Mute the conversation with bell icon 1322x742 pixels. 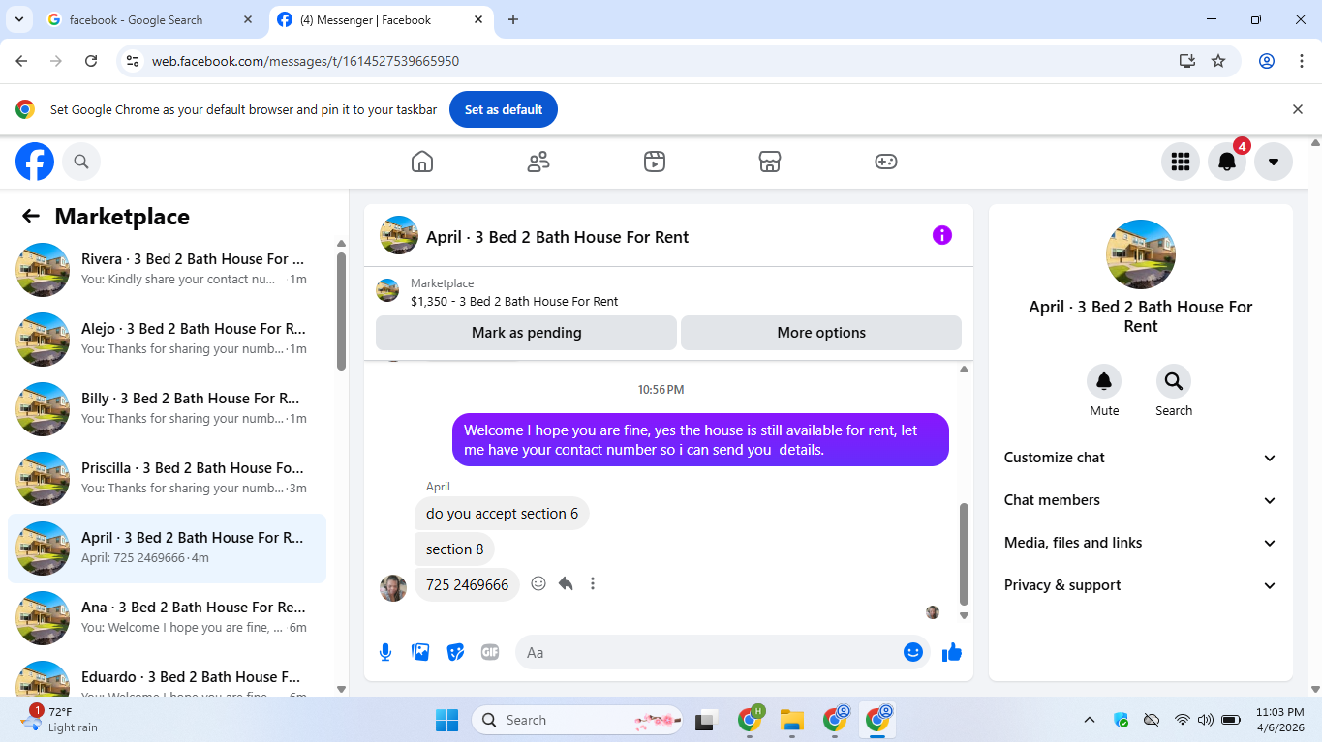pyautogui.click(x=1104, y=381)
